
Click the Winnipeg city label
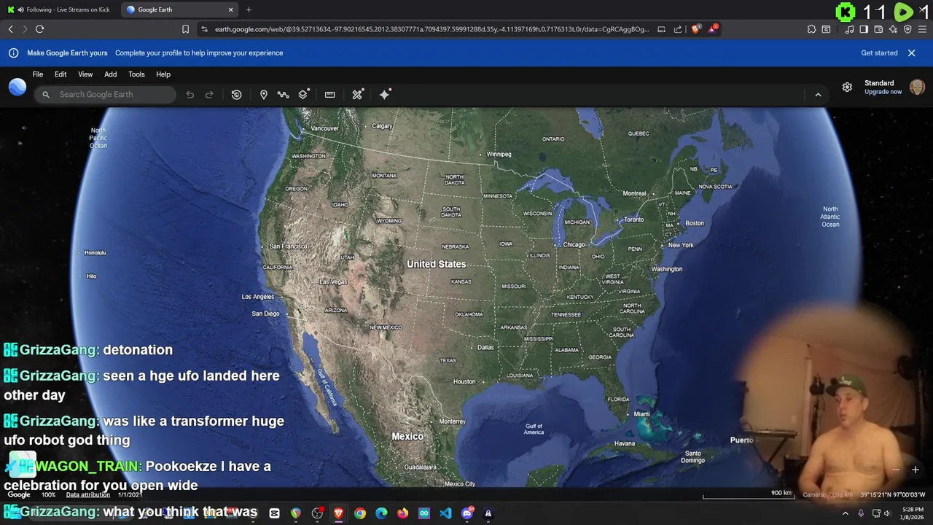pyautogui.click(x=499, y=155)
